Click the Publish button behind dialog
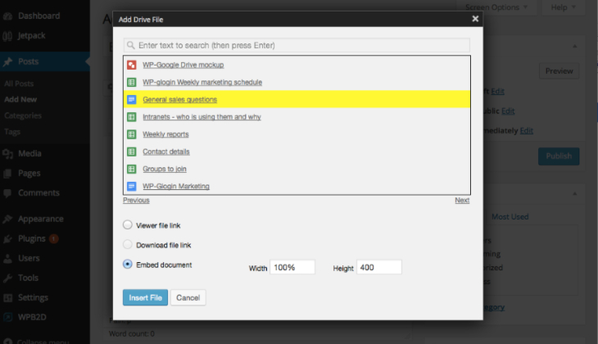The height and width of the screenshot is (344, 598). click(559, 156)
